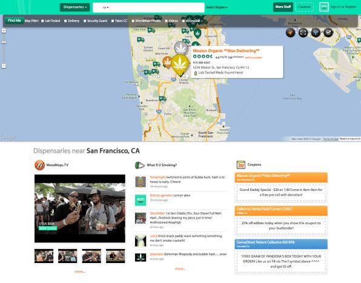The width and height of the screenshot is (361, 283).
Task: Open CannaDirect Patient Collective coupon header
Action: click(281, 244)
